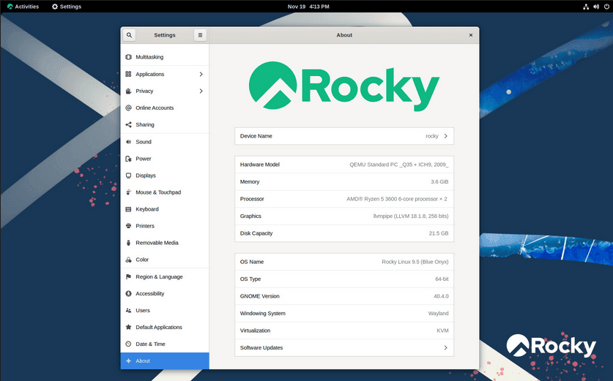
Task: Click the Date & Time clock icon
Action: pyautogui.click(x=128, y=344)
